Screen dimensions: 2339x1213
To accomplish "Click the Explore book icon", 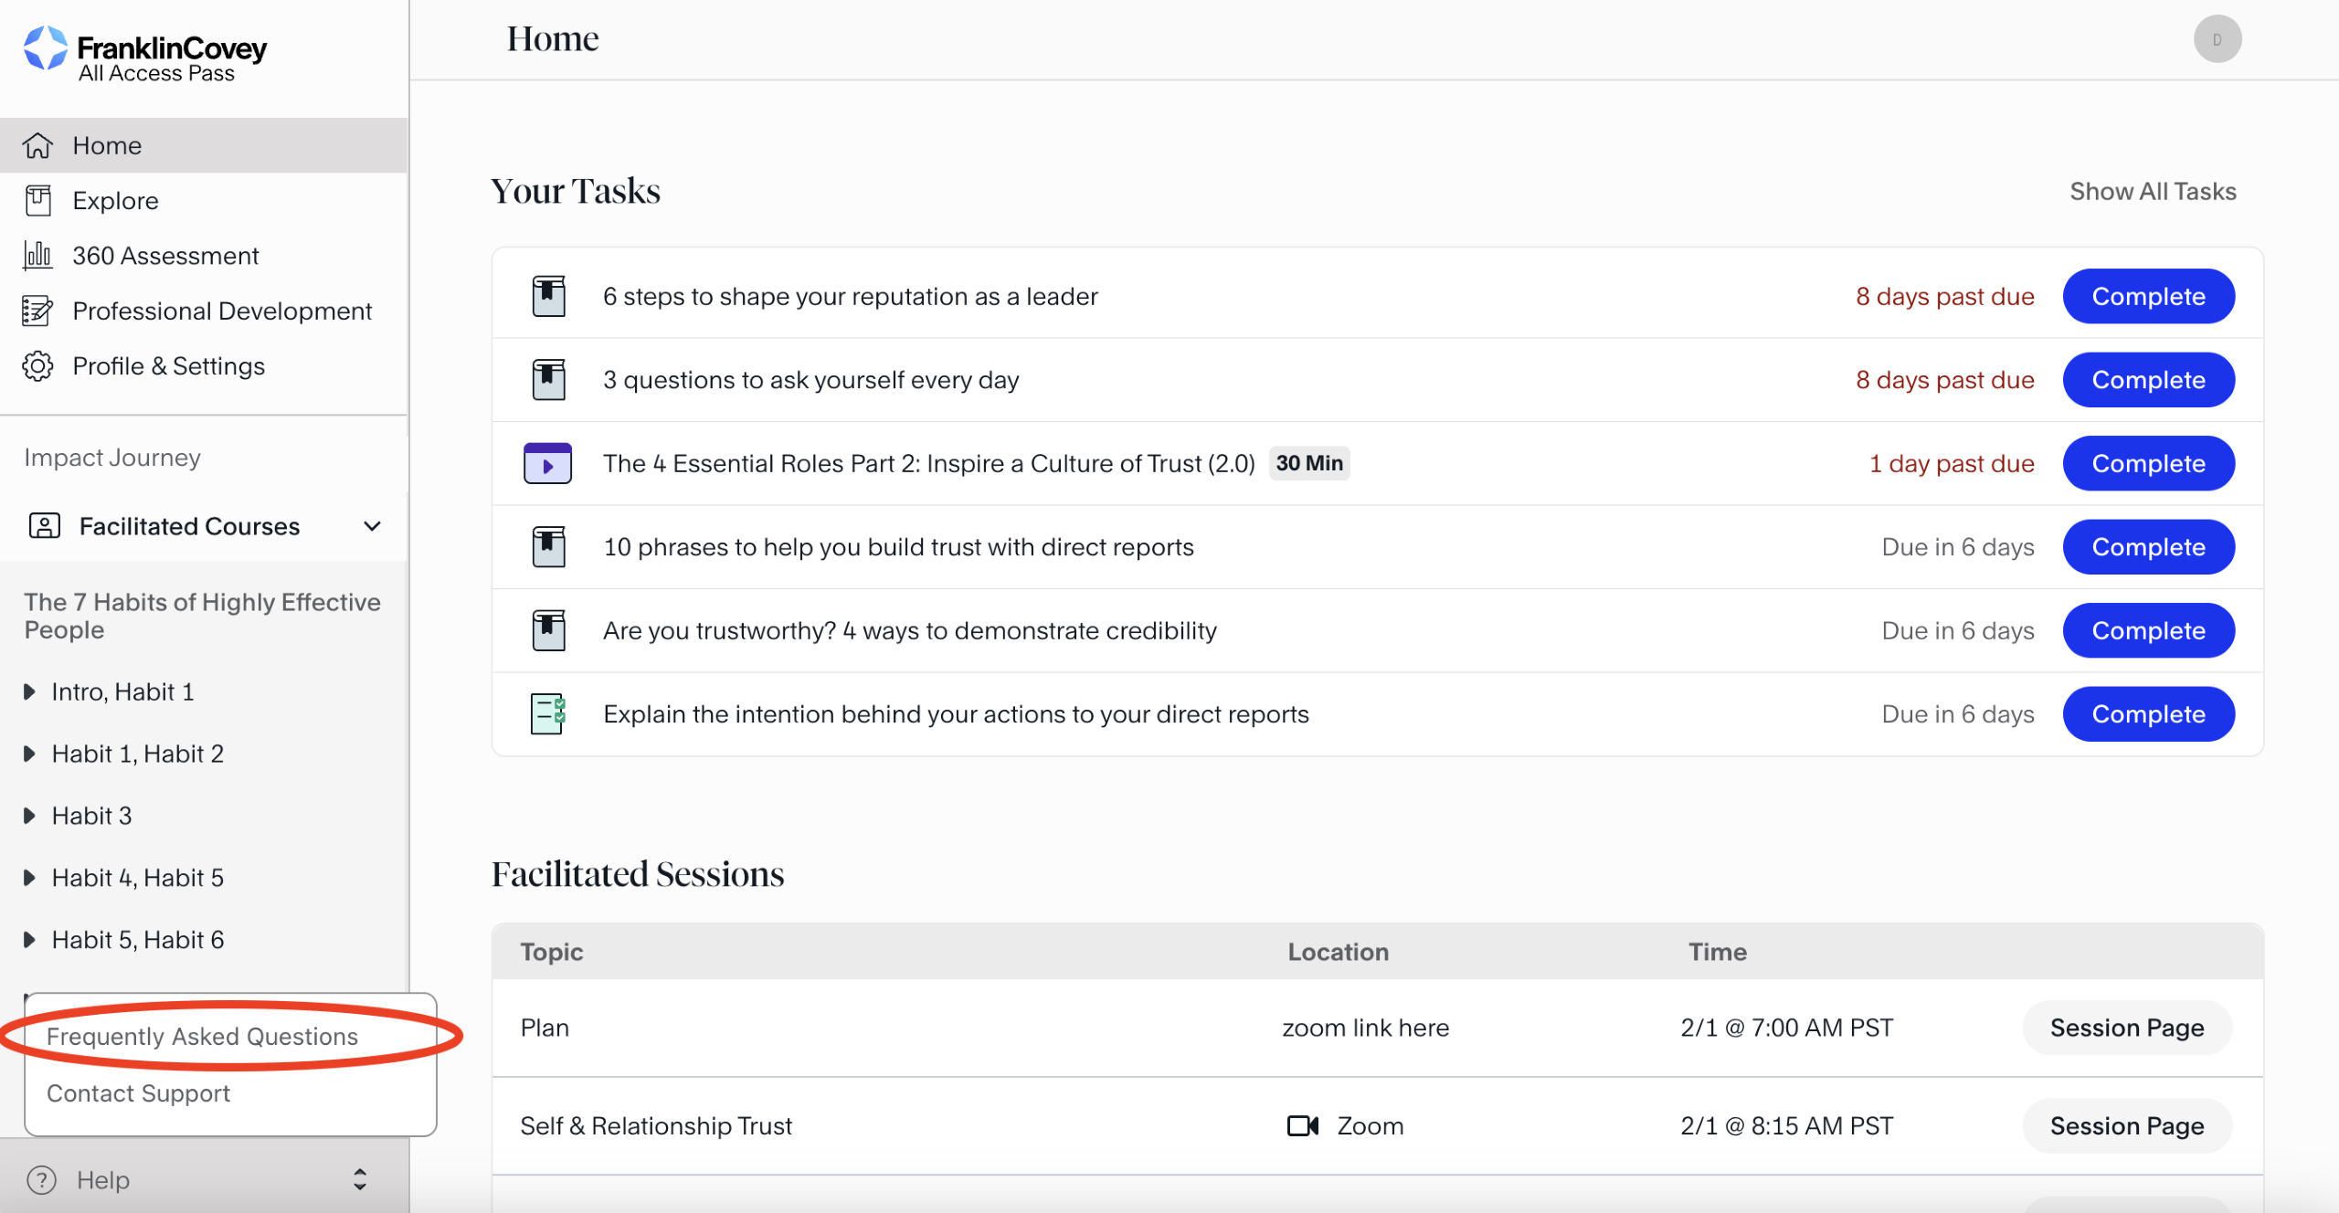I will [37, 200].
